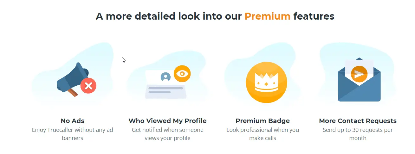This screenshot has height=154, width=415.
Task: Click the word "features" in the title
Action: (x=314, y=16)
